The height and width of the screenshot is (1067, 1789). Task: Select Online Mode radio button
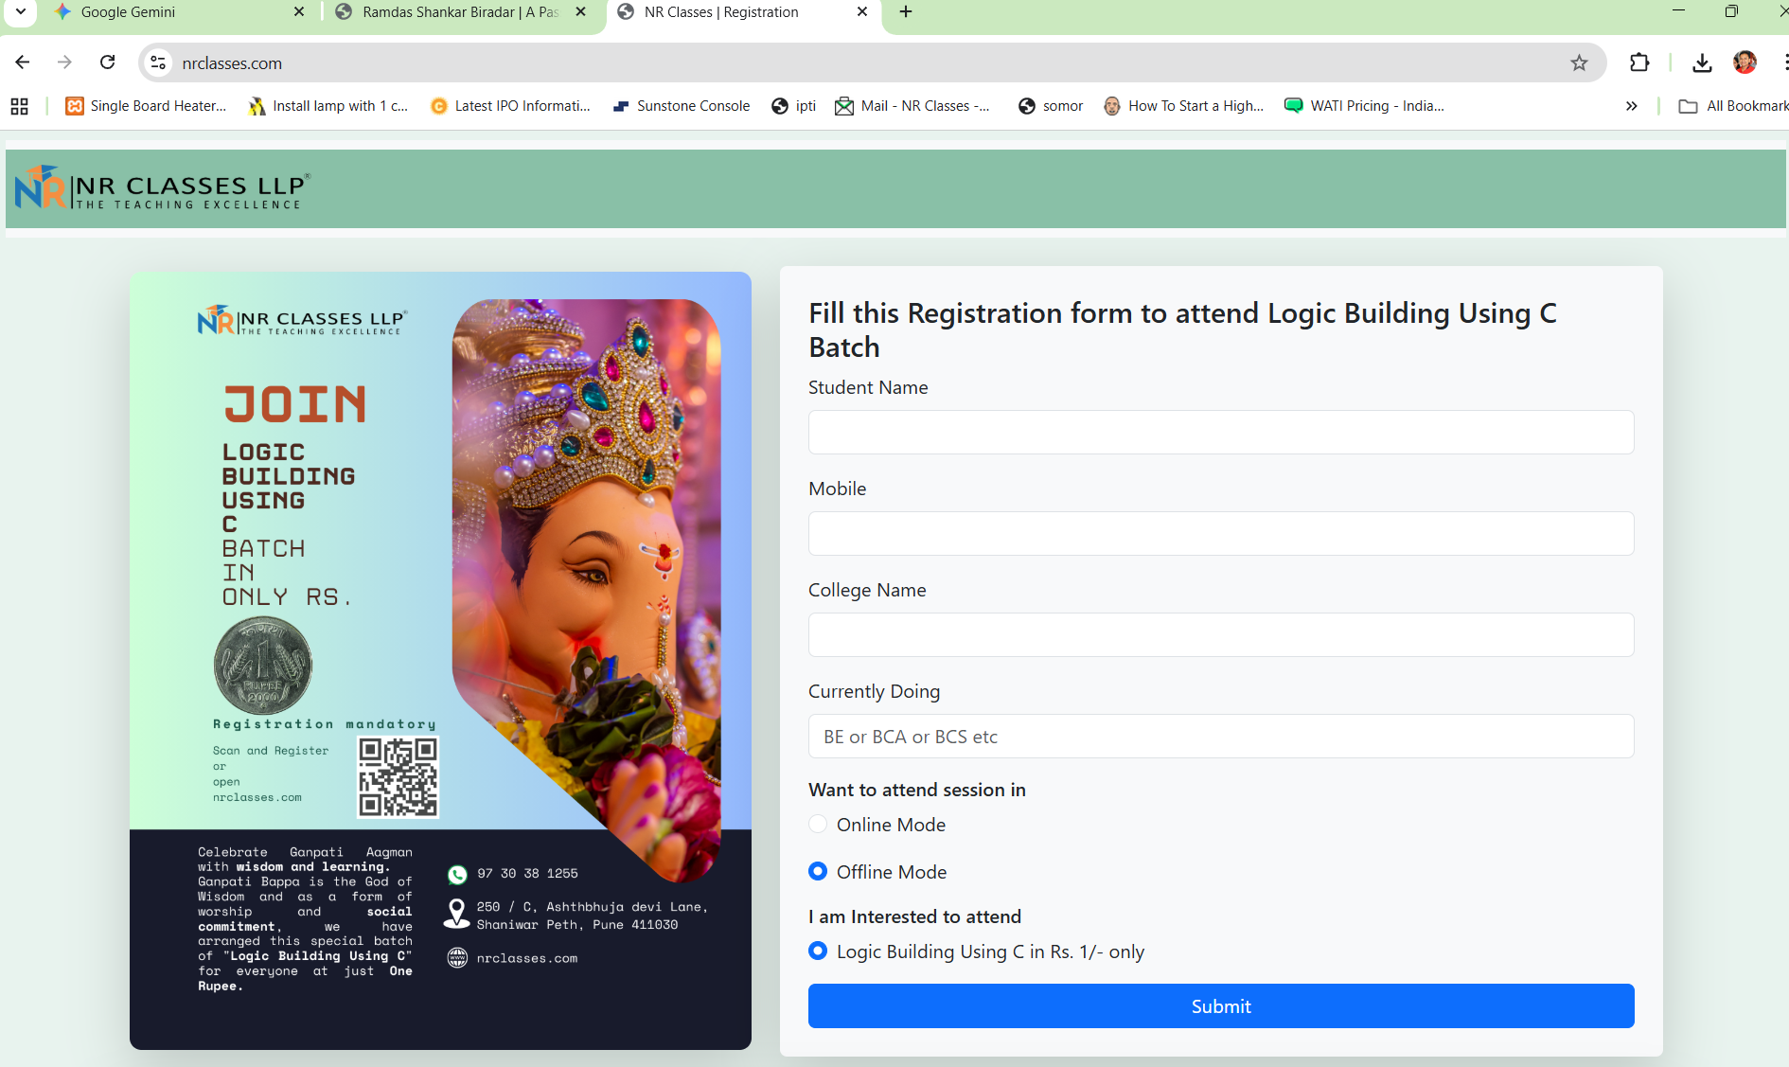818,825
